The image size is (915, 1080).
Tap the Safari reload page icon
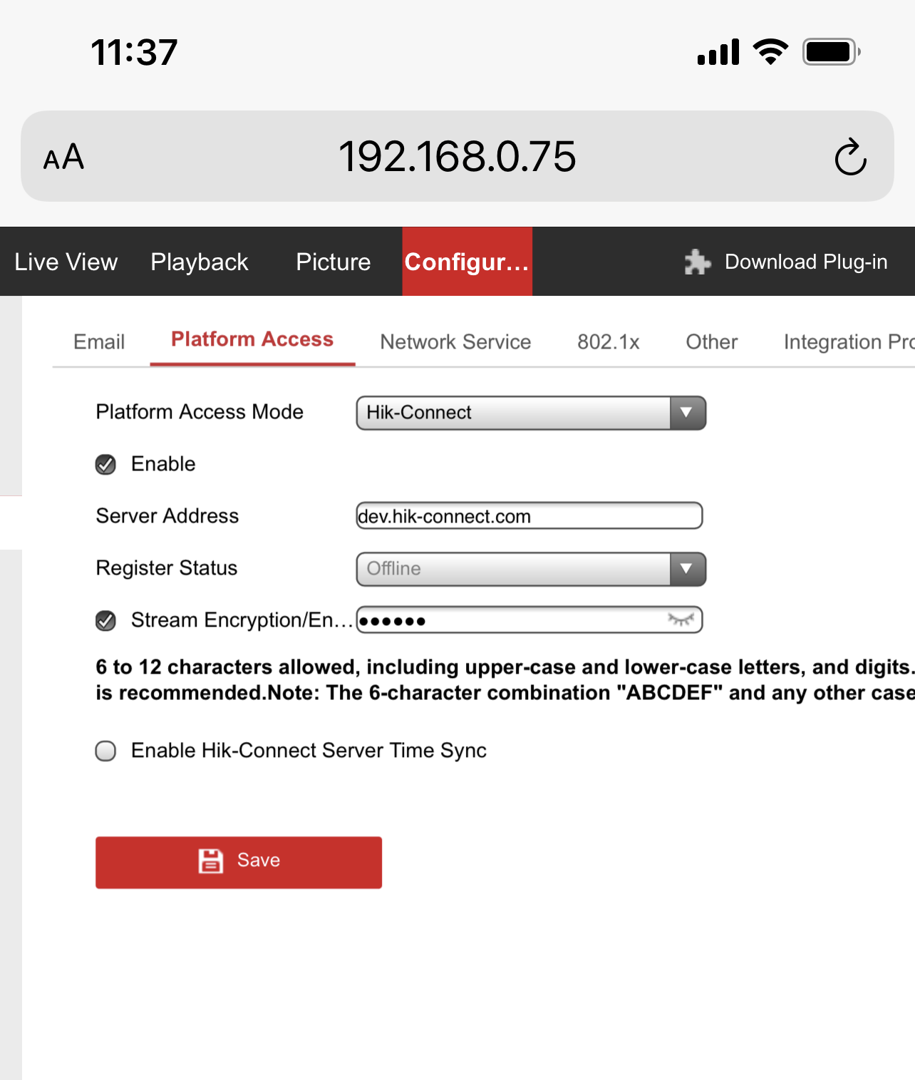point(850,157)
